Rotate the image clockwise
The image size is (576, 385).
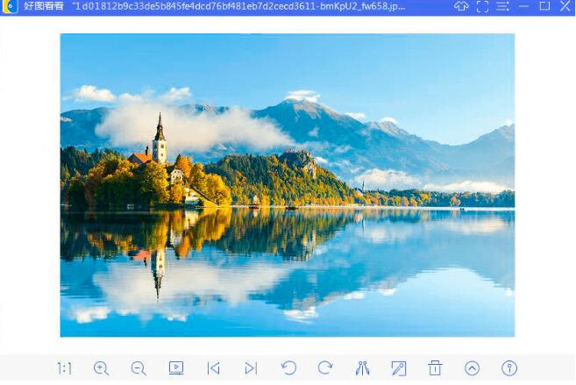[x=325, y=368]
